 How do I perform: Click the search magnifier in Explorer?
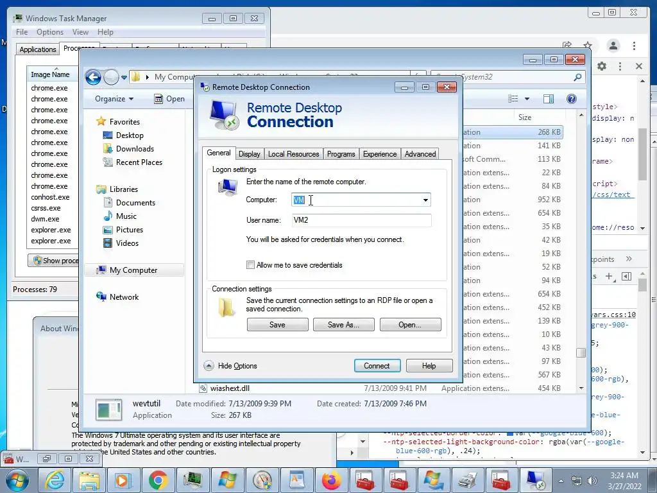click(x=577, y=77)
